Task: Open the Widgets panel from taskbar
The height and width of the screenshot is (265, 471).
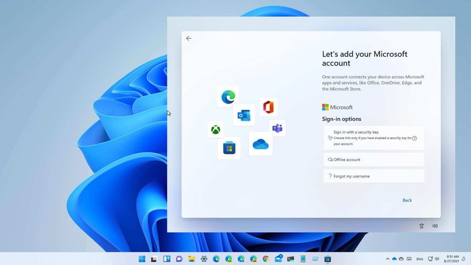Action: [167, 259]
